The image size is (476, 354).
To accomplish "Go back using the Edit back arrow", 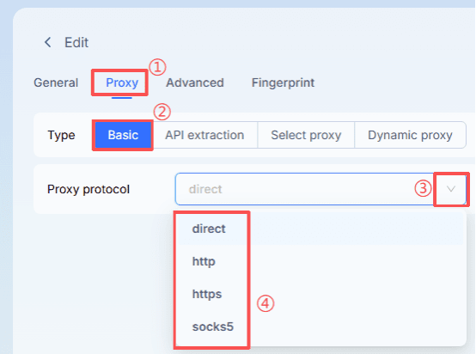I will coord(47,42).
